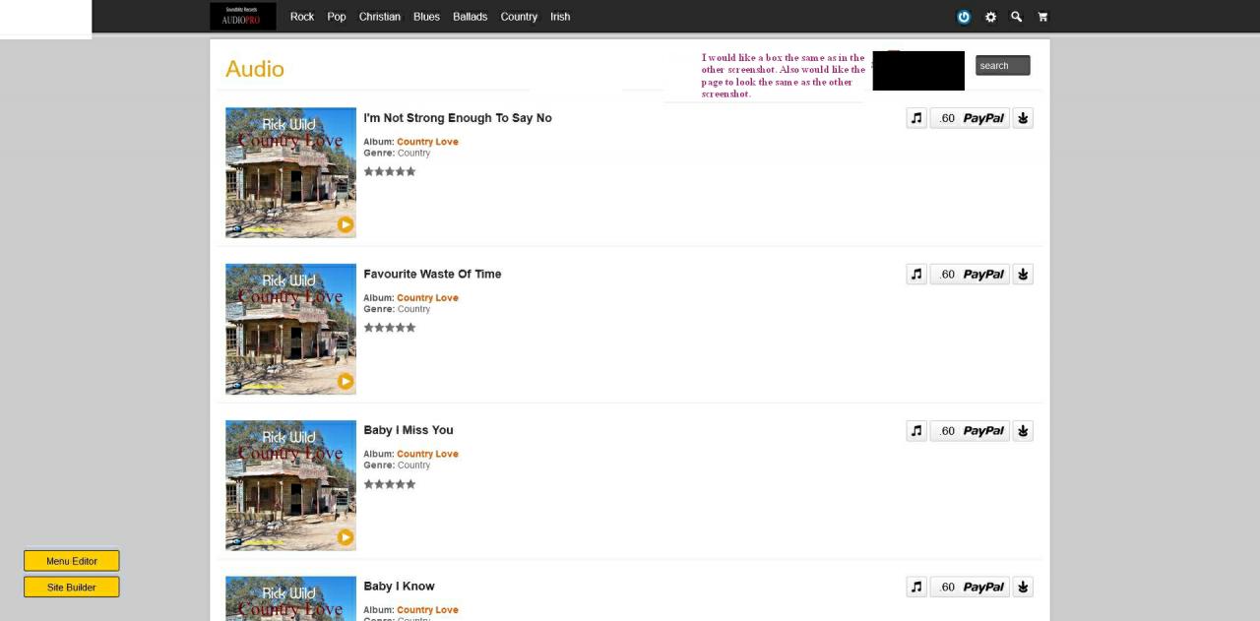Image resolution: width=1260 pixels, height=621 pixels.
Task: Open the Christian genre menu
Action: tap(380, 17)
